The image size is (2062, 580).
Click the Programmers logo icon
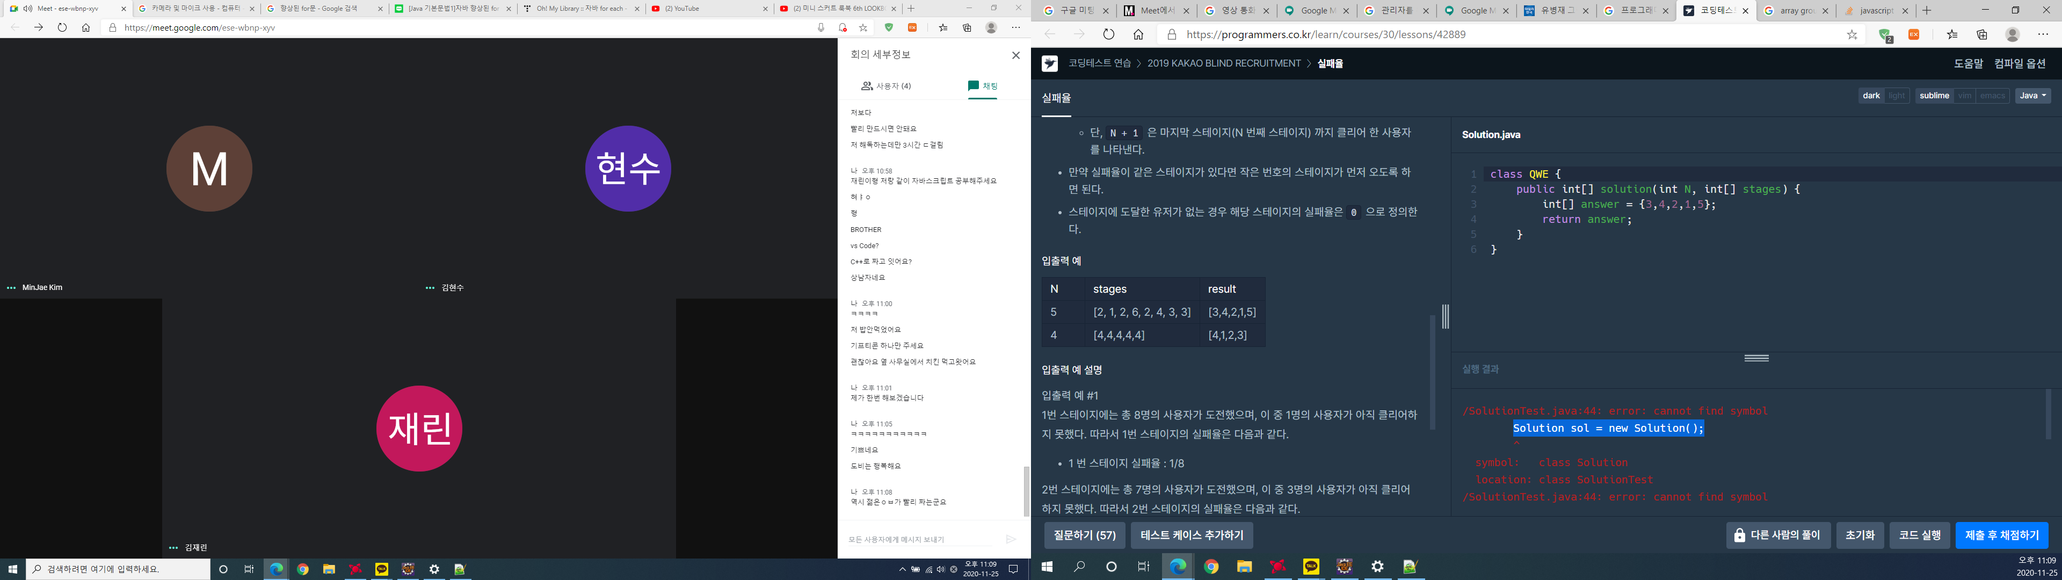coord(1050,64)
